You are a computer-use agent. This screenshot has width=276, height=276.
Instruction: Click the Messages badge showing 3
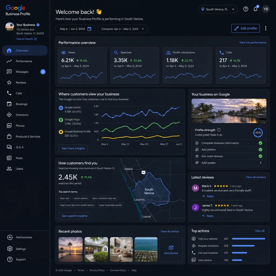pyautogui.click(x=43, y=72)
